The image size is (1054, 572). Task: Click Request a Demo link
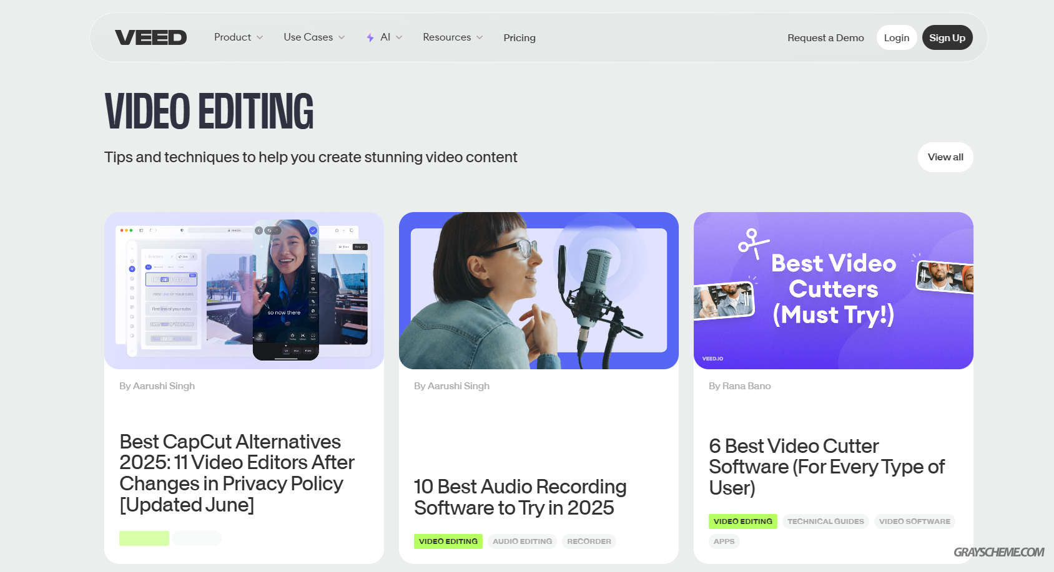(825, 37)
